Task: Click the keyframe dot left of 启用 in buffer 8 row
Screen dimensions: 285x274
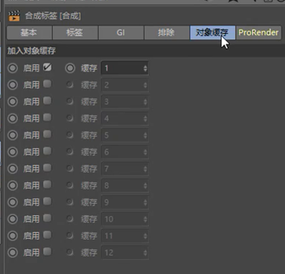Action: [13, 185]
